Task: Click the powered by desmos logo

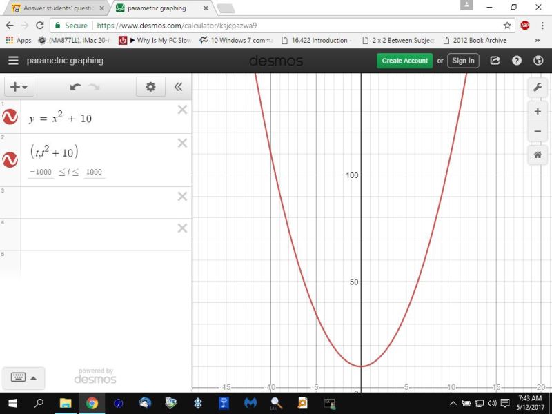Action: tap(95, 376)
